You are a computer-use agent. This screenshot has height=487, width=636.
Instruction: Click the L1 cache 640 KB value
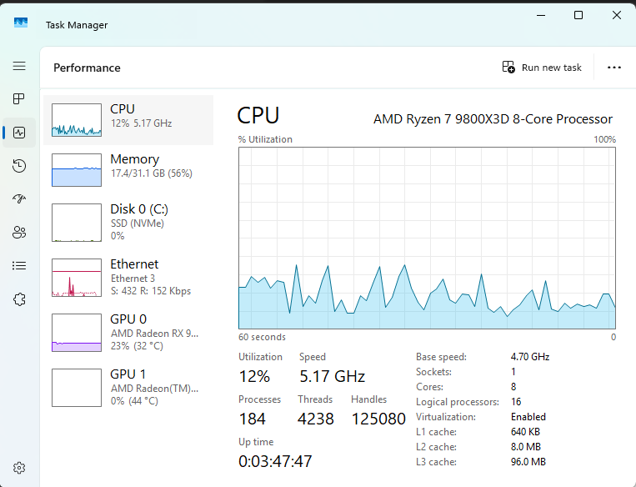[525, 432]
